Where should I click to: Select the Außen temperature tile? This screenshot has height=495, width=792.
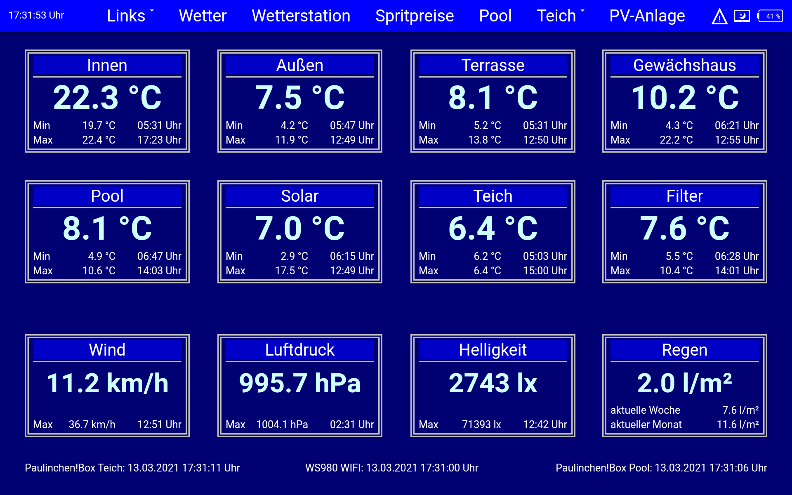pos(299,101)
